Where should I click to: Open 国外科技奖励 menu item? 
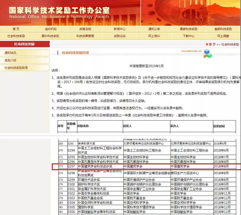(50, 36)
